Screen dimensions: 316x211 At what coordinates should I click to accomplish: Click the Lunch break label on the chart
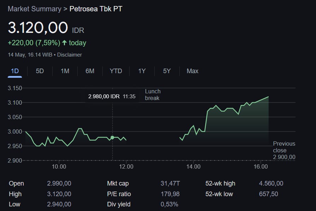tap(153, 95)
